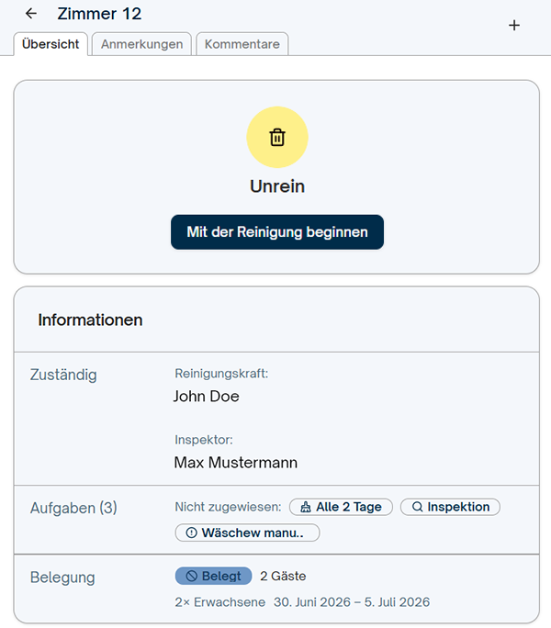Click the 'Belegung' row label
This screenshot has width=551, height=628.
(x=62, y=578)
